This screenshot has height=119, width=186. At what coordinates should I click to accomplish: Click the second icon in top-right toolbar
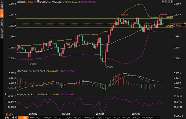click(166, 2)
